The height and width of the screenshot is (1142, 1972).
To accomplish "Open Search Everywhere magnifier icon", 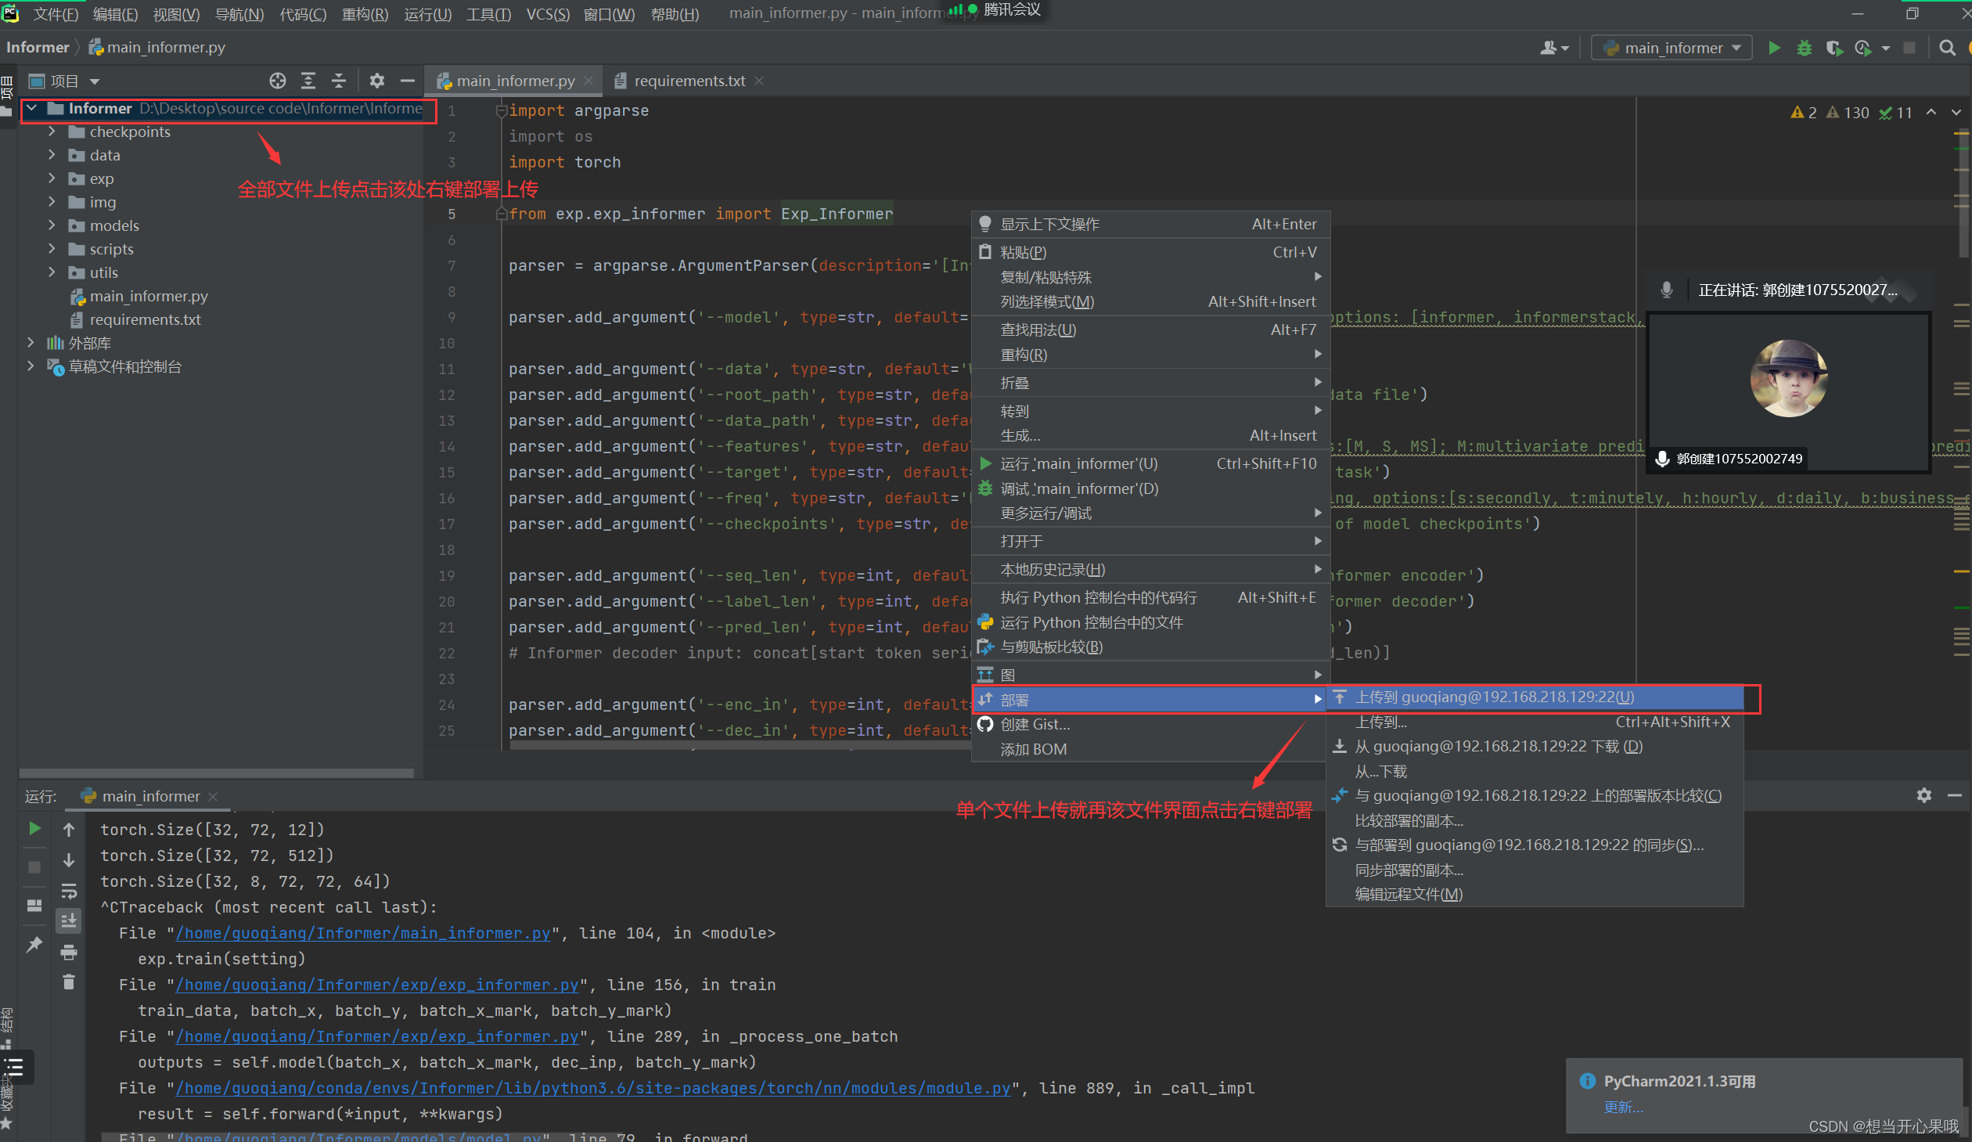I will click(1947, 48).
